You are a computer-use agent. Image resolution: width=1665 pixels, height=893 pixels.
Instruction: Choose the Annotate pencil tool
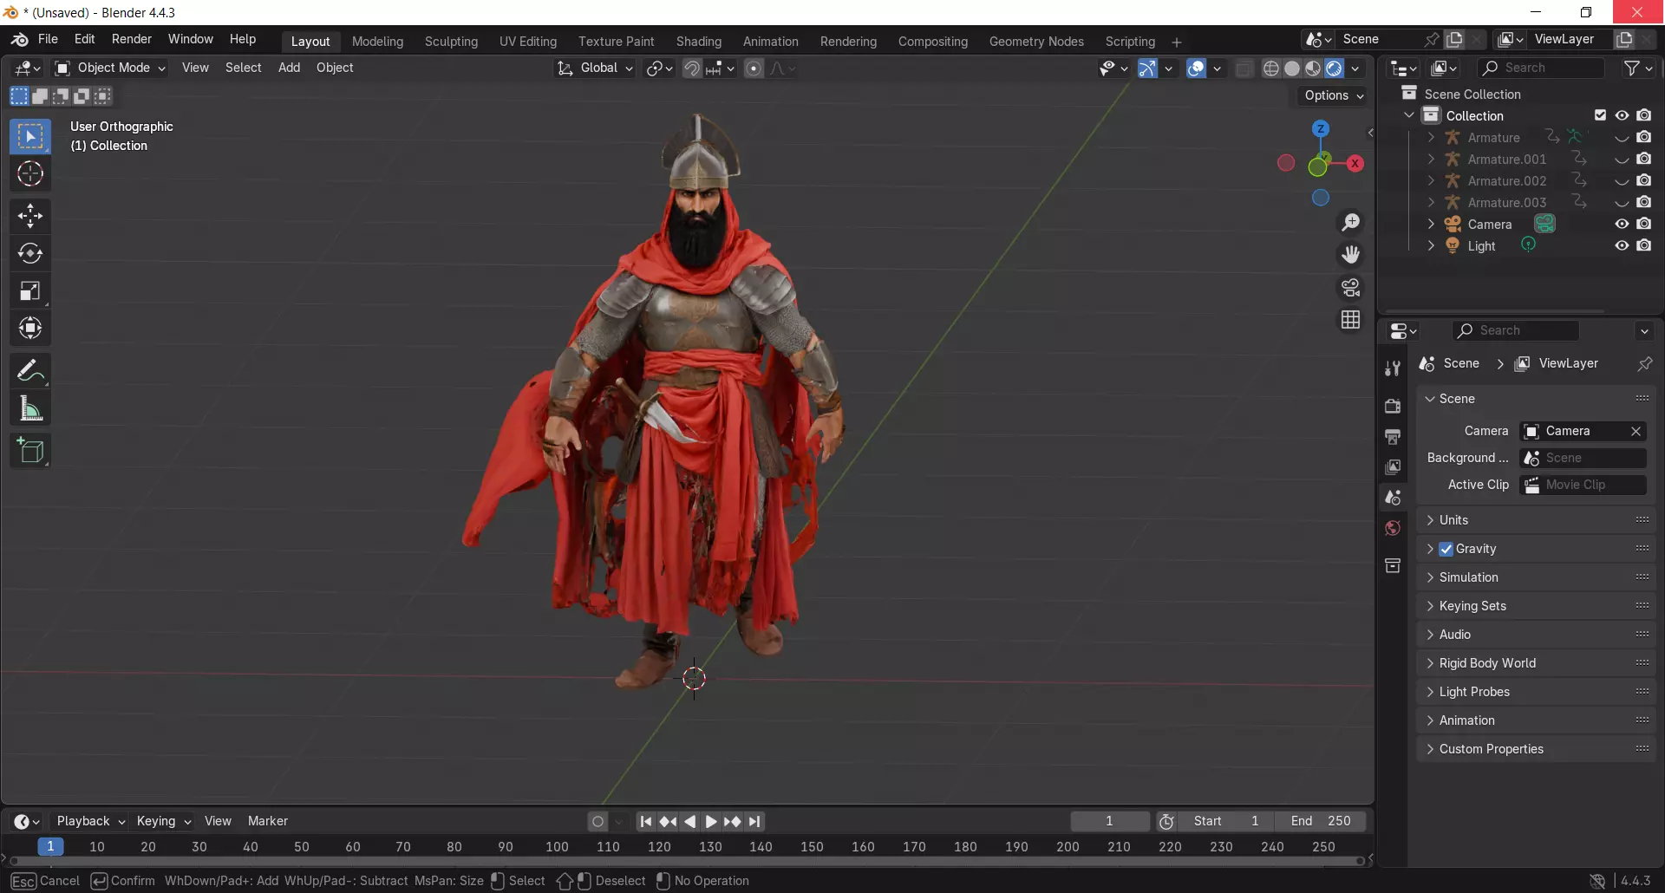pos(30,371)
